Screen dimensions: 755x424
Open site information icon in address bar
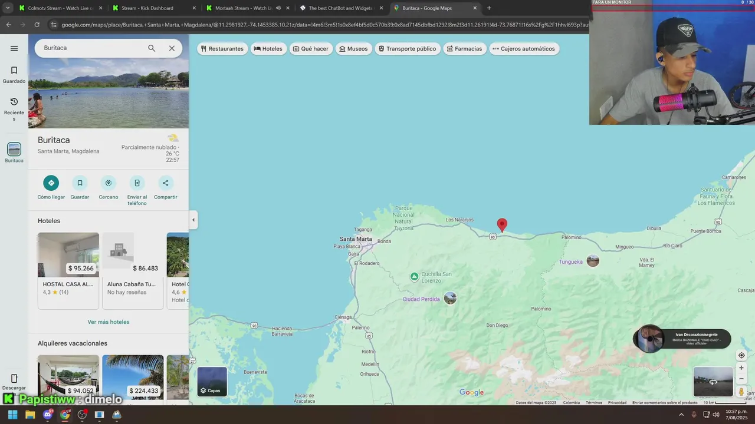click(x=54, y=25)
